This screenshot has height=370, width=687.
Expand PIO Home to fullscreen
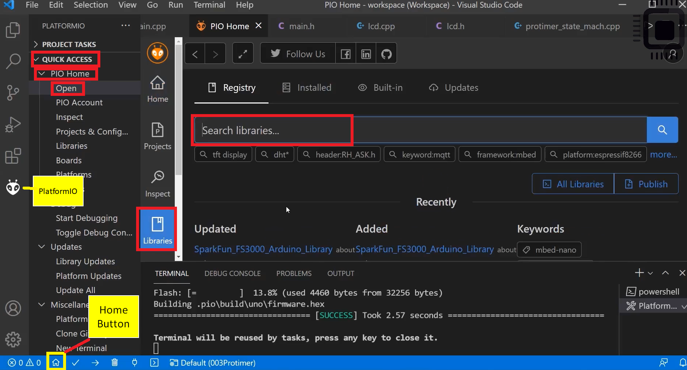[x=243, y=54]
